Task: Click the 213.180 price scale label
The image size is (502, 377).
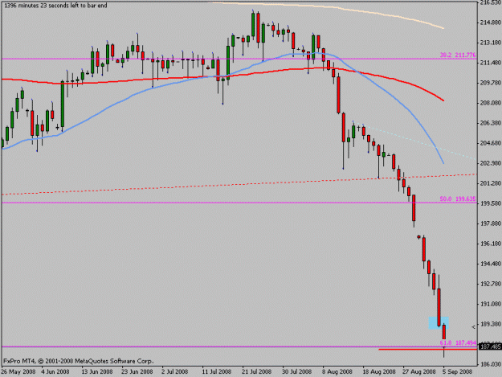Action: coord(491,43)
